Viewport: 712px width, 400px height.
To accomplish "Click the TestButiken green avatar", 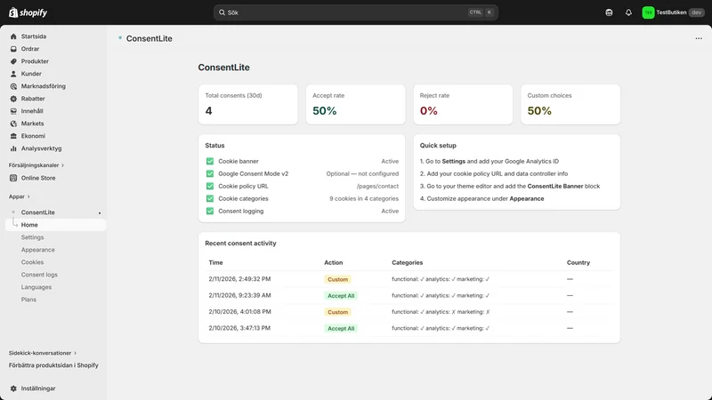I will [648, 12].
